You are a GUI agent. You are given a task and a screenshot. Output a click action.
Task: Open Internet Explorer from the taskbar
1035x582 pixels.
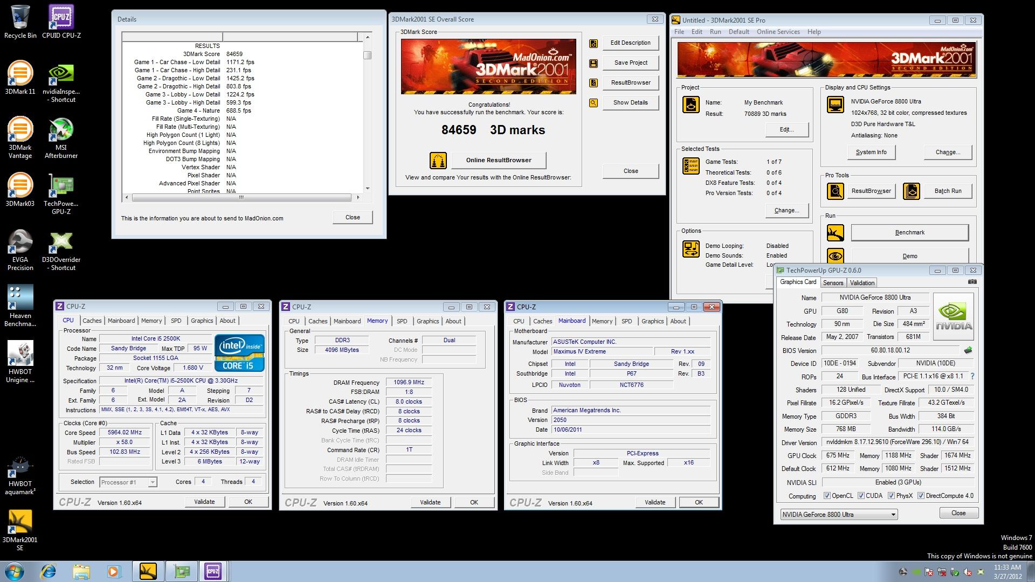49,571
